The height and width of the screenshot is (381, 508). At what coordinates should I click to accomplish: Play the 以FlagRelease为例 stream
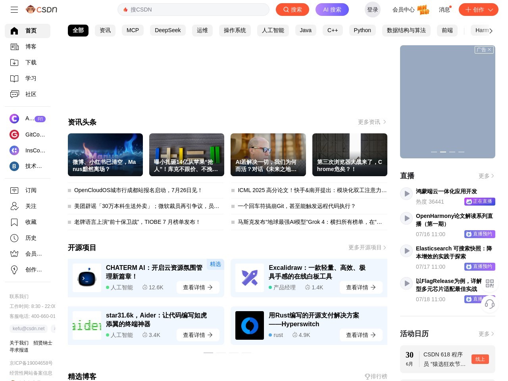point(406,283)
